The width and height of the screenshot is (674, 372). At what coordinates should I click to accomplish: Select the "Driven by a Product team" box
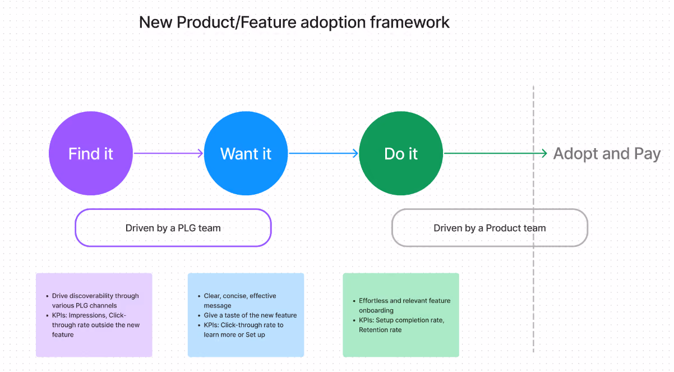coord(490,228)
